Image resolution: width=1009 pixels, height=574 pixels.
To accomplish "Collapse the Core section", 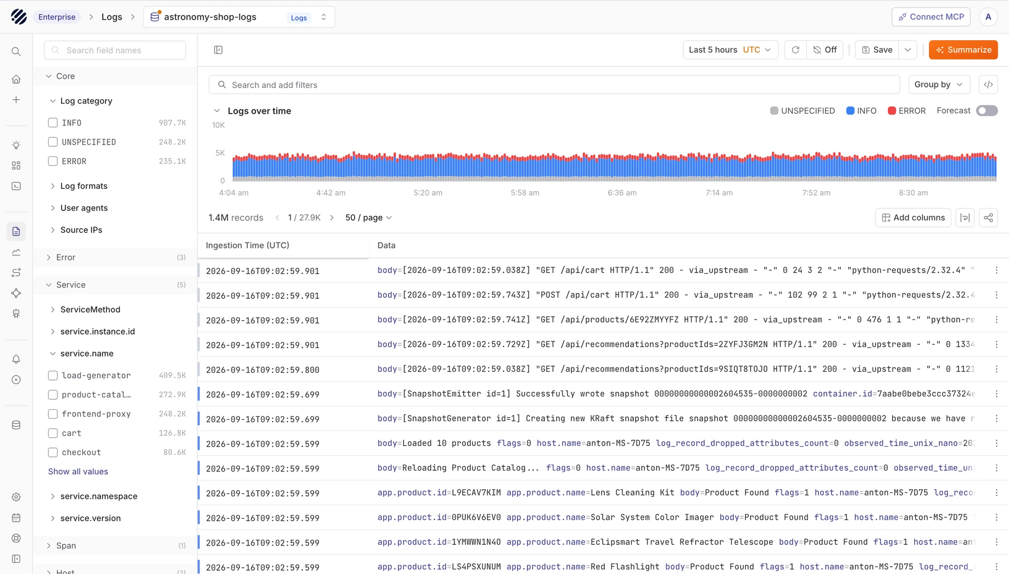I will (x=49, y=76).
